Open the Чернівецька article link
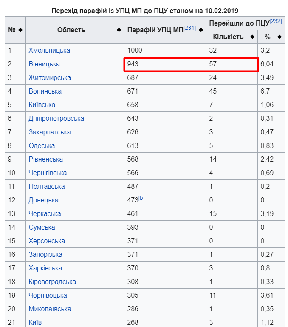 click(48, 296)
